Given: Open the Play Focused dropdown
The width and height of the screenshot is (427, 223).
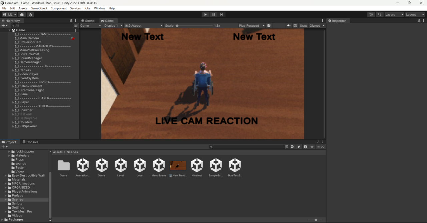Looking at the screenshot, I should tap(252, 26).
